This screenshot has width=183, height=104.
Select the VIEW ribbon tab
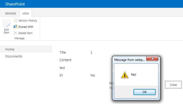click(x=26, y=14)
